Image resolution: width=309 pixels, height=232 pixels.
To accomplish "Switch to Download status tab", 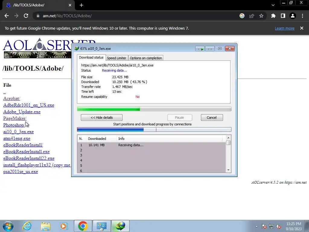I will click(91, 57).
